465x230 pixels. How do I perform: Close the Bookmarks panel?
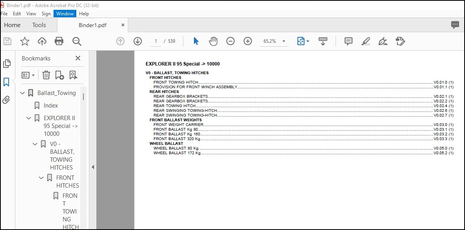[x=78, y=58]
